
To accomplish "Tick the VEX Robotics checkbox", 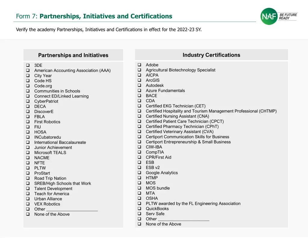I will pyautogui.click(x=28, y=204).
